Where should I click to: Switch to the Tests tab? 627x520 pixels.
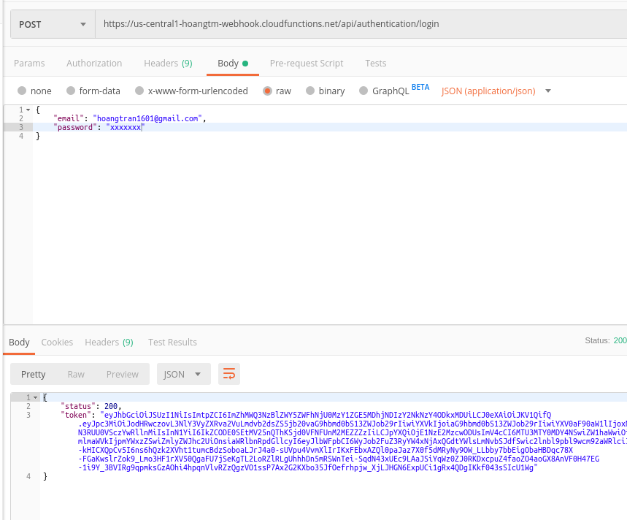click(376, 64)
